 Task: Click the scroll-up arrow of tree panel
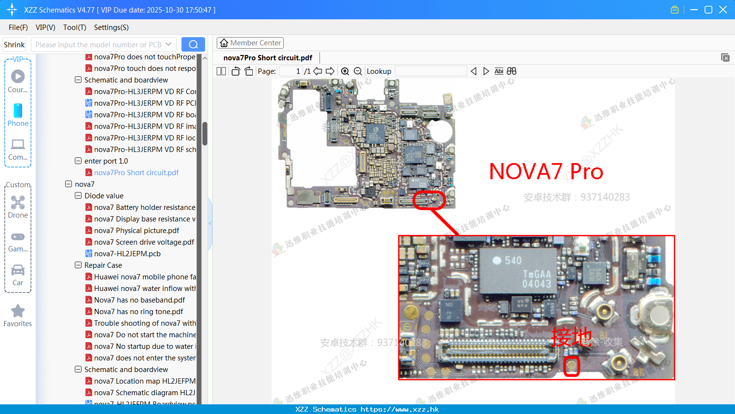pos(205,58)
